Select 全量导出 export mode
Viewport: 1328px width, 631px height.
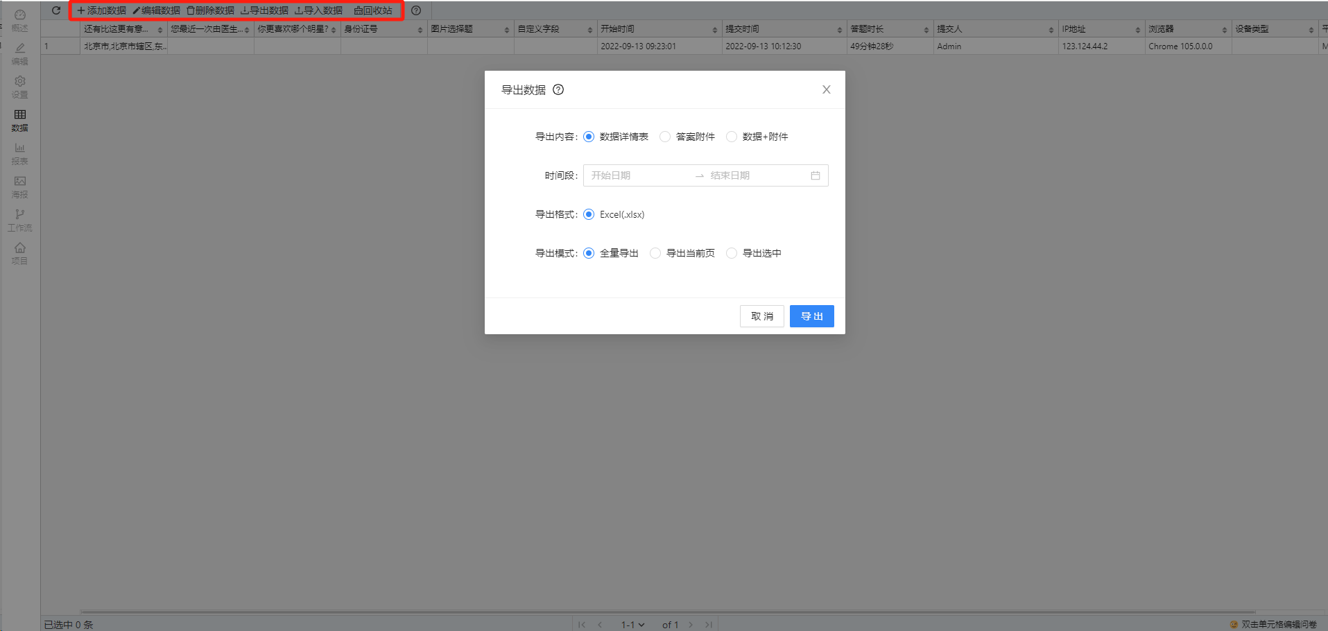[x=611, y=253]
